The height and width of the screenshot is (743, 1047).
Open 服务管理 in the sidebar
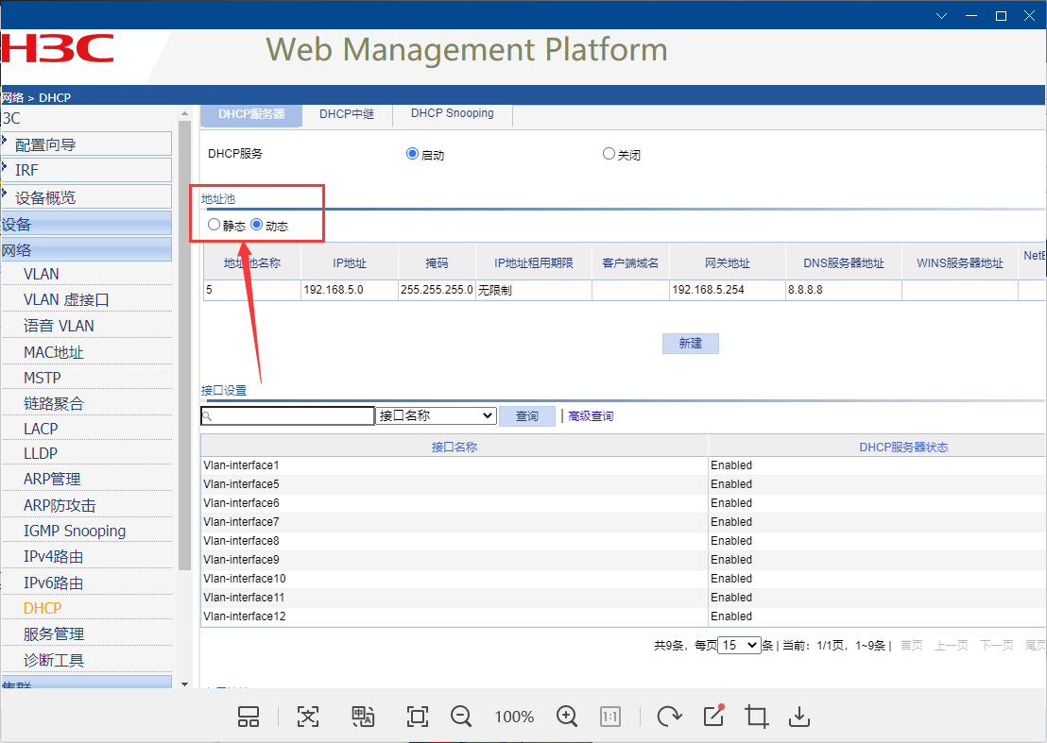coord(54,634)
